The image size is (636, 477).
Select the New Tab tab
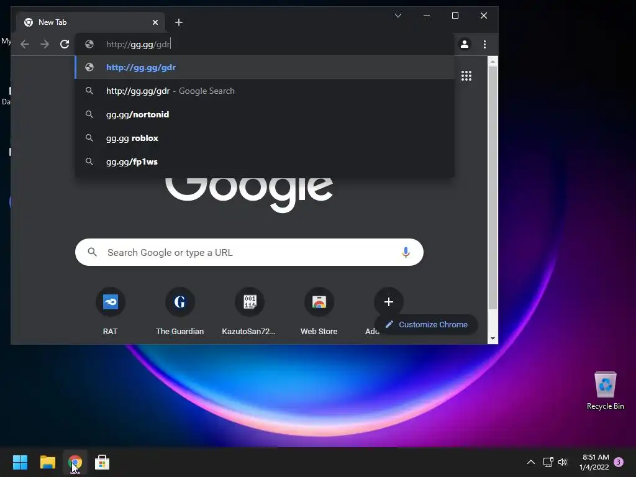90,22
